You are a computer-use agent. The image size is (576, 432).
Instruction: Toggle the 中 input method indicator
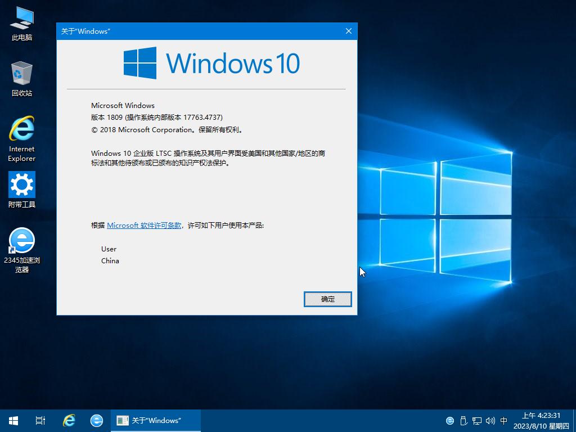pyautogui.click(x=503, y=421)
